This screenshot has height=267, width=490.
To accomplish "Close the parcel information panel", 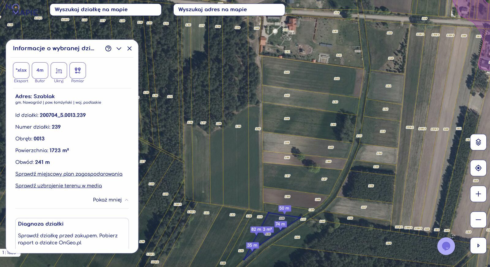I will click(x=130, y=49).
